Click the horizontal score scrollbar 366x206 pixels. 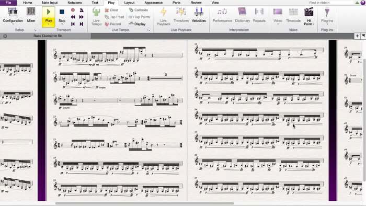pos(145,203)
